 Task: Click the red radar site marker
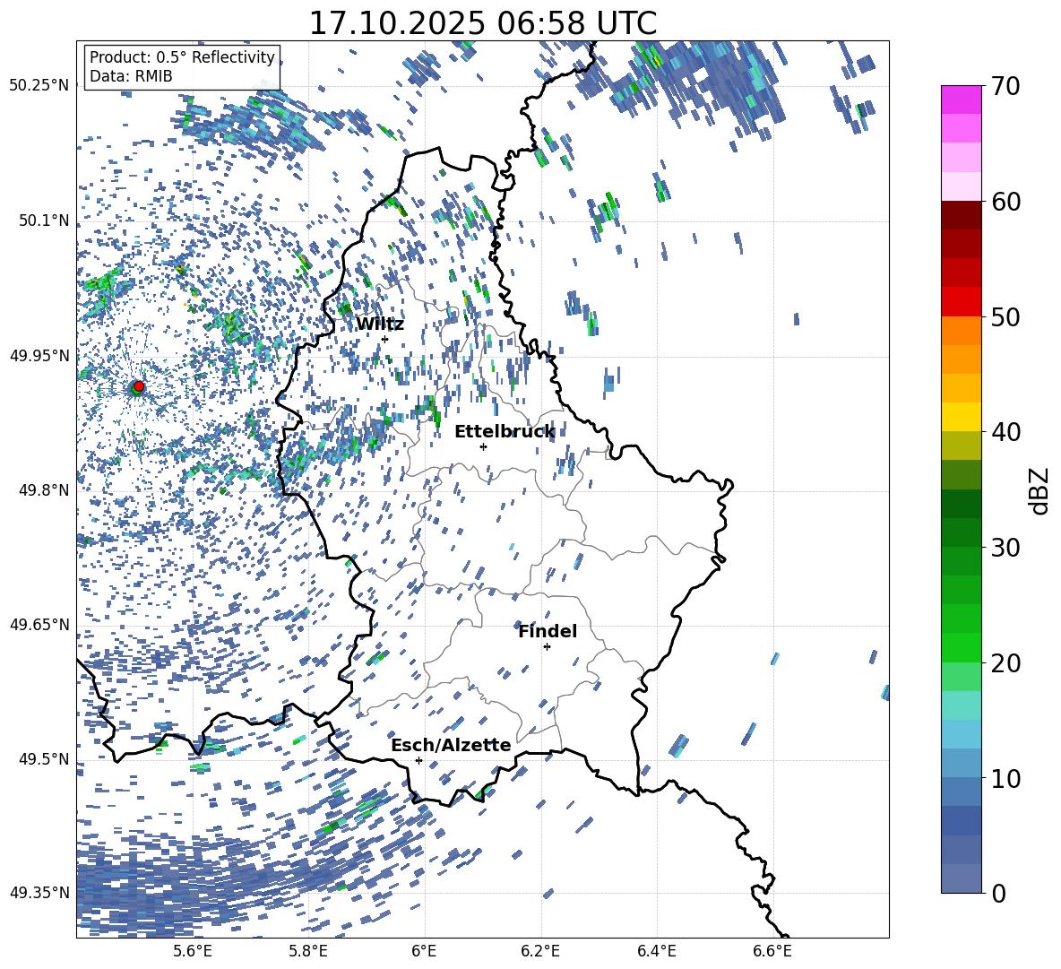pos(139,386)
